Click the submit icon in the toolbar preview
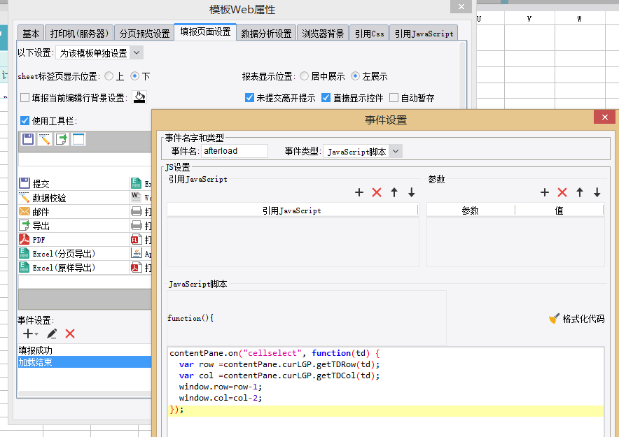This screenshot has width=619, height=437. [28, 139]
